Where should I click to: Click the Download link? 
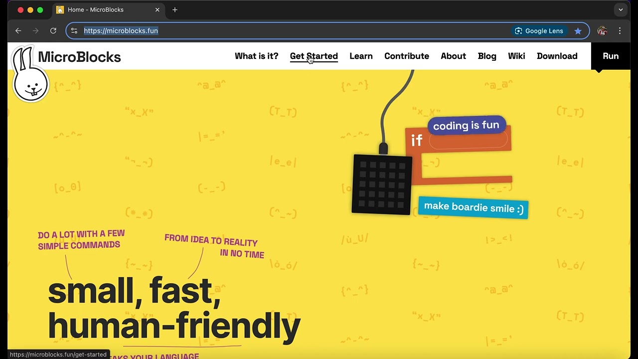(557, 56)
